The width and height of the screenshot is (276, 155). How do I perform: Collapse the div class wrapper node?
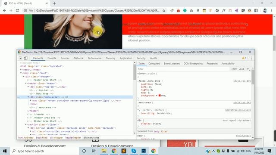(23, 77)
